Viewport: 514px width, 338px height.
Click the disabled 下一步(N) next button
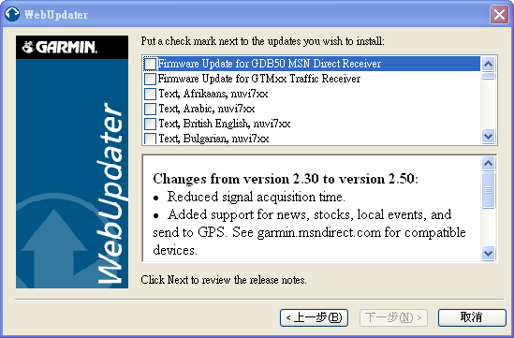(x=393, y=317)
